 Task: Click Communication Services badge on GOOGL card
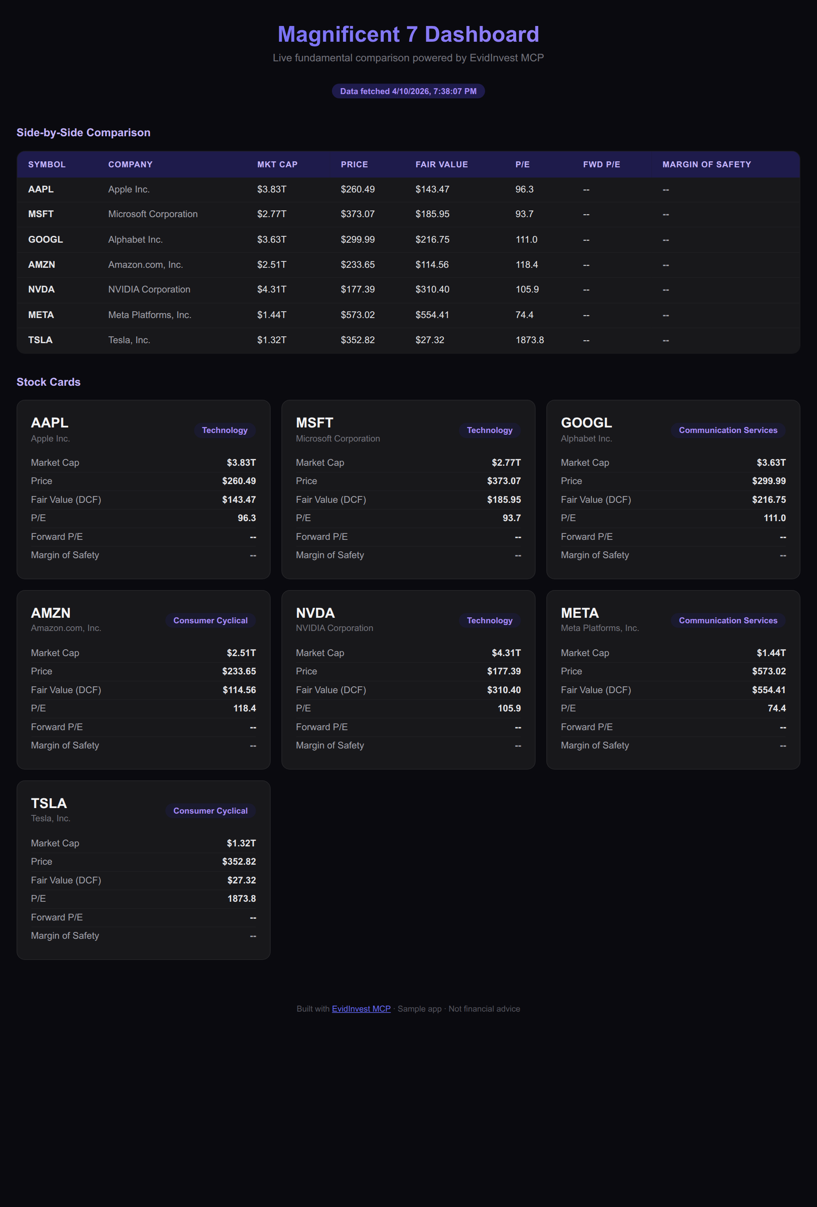pyautogui.click(x=728, y=430)
